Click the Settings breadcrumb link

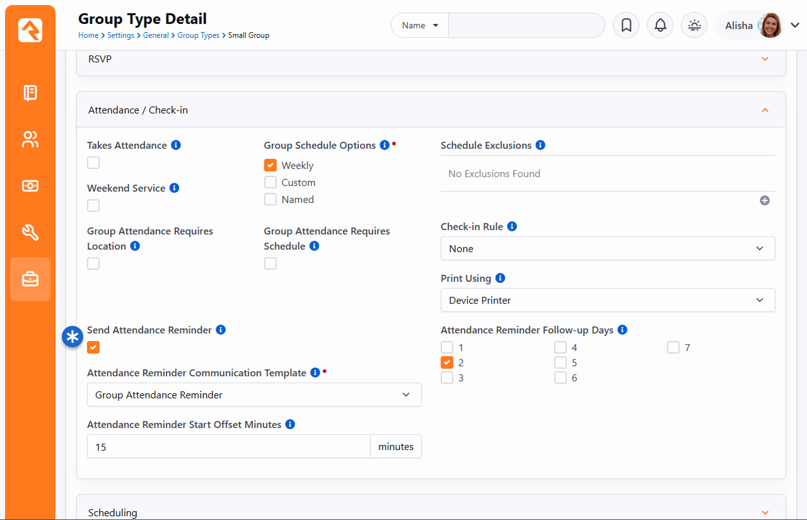point(120,35)
